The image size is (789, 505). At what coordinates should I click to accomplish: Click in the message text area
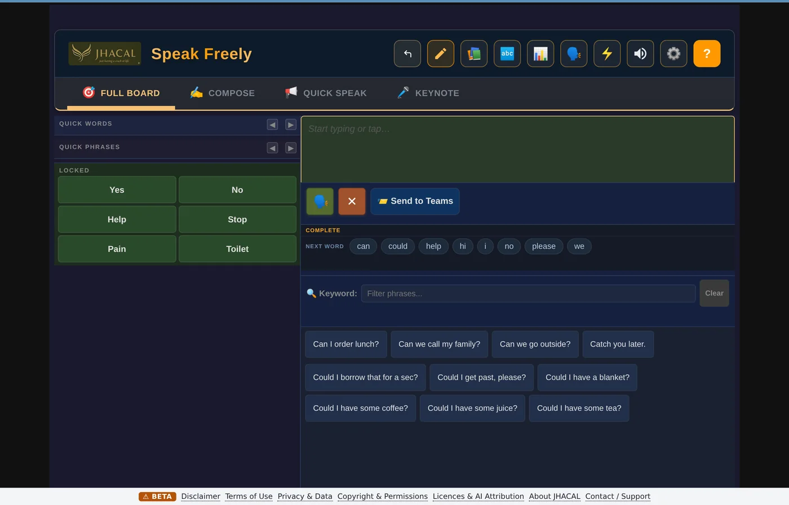click(517, 149)
